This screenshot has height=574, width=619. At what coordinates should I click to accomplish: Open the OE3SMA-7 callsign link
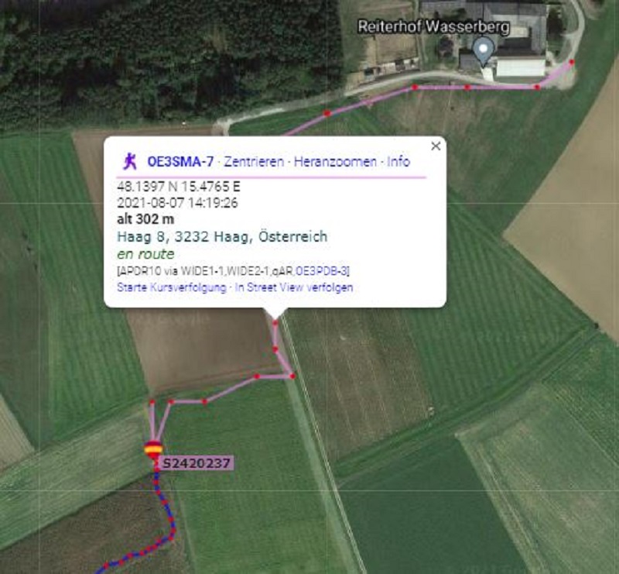pos(180,162)
